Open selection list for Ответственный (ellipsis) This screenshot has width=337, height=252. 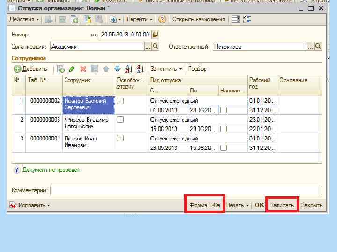click(x=310, y=47)
